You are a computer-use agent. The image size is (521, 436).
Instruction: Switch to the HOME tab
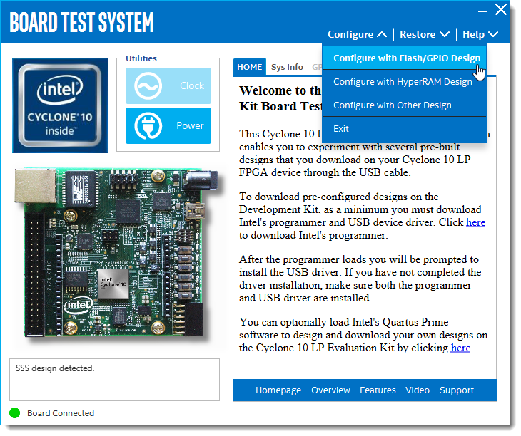click(x=251, y=68)
